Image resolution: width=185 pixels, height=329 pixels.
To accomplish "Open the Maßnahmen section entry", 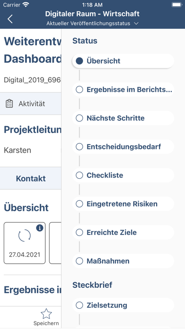I will (123, 261).
